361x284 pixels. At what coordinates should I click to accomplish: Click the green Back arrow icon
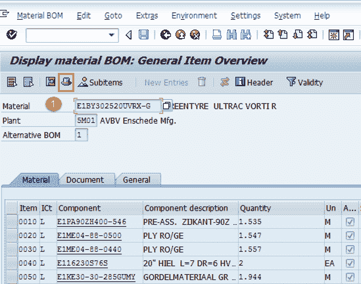pyautogui.click(x=165, y=35)
